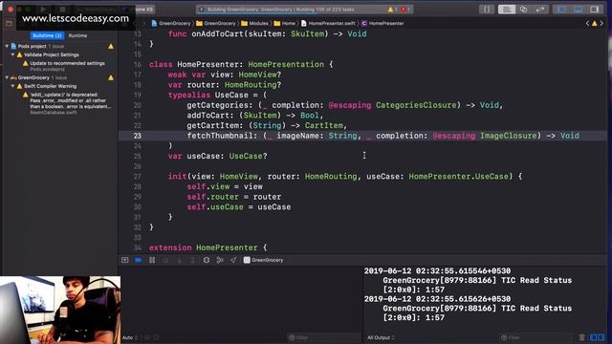Click HomePresenter.swift in breadcrumb bar

328,23
